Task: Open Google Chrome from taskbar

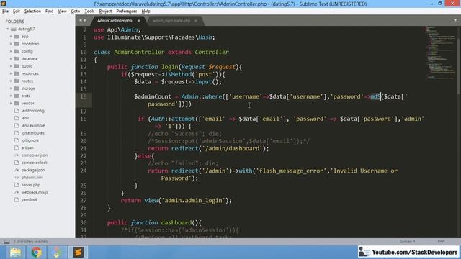Action: coord(36,253)
